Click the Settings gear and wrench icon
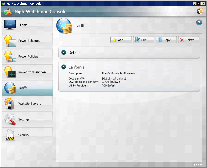The width and height of the screenshot is (207, 168). [10, 119]
